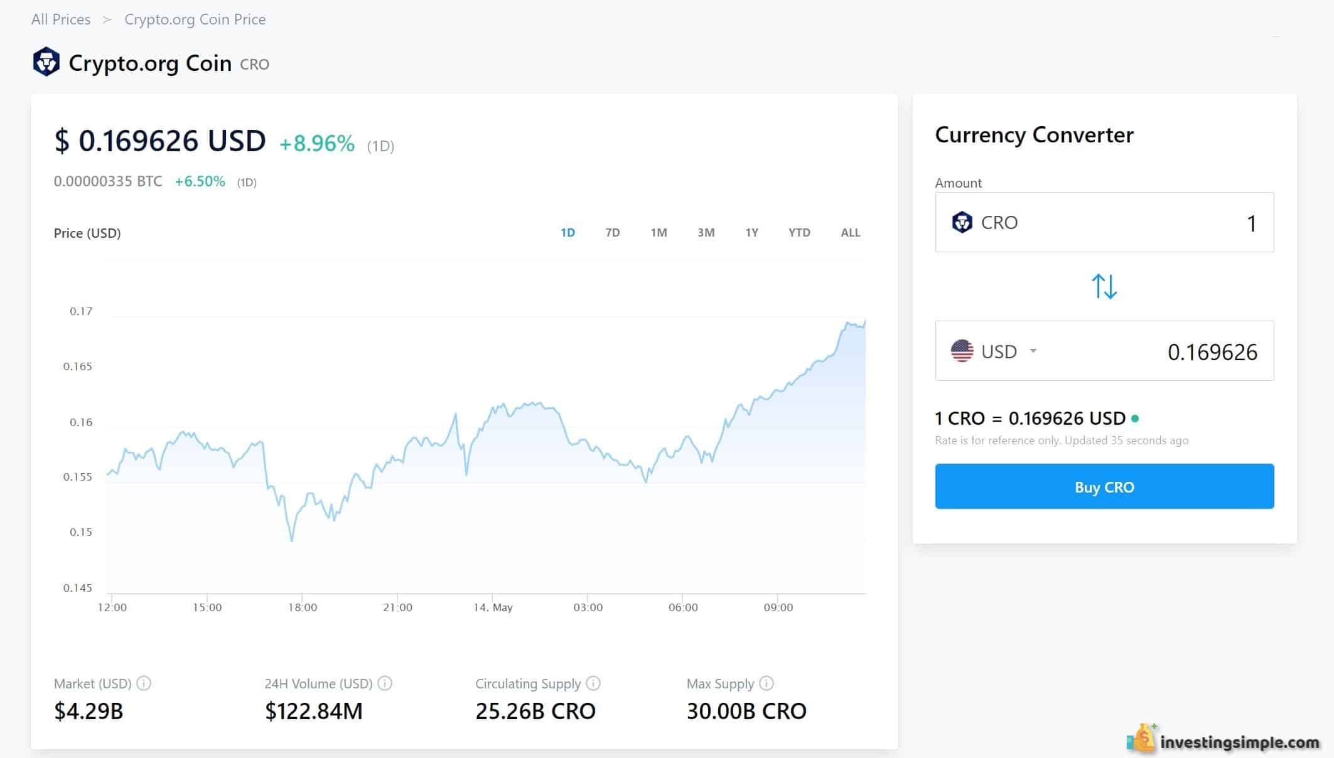
Task: Click the Rate is for reference only note
Action: point(1062,440)
